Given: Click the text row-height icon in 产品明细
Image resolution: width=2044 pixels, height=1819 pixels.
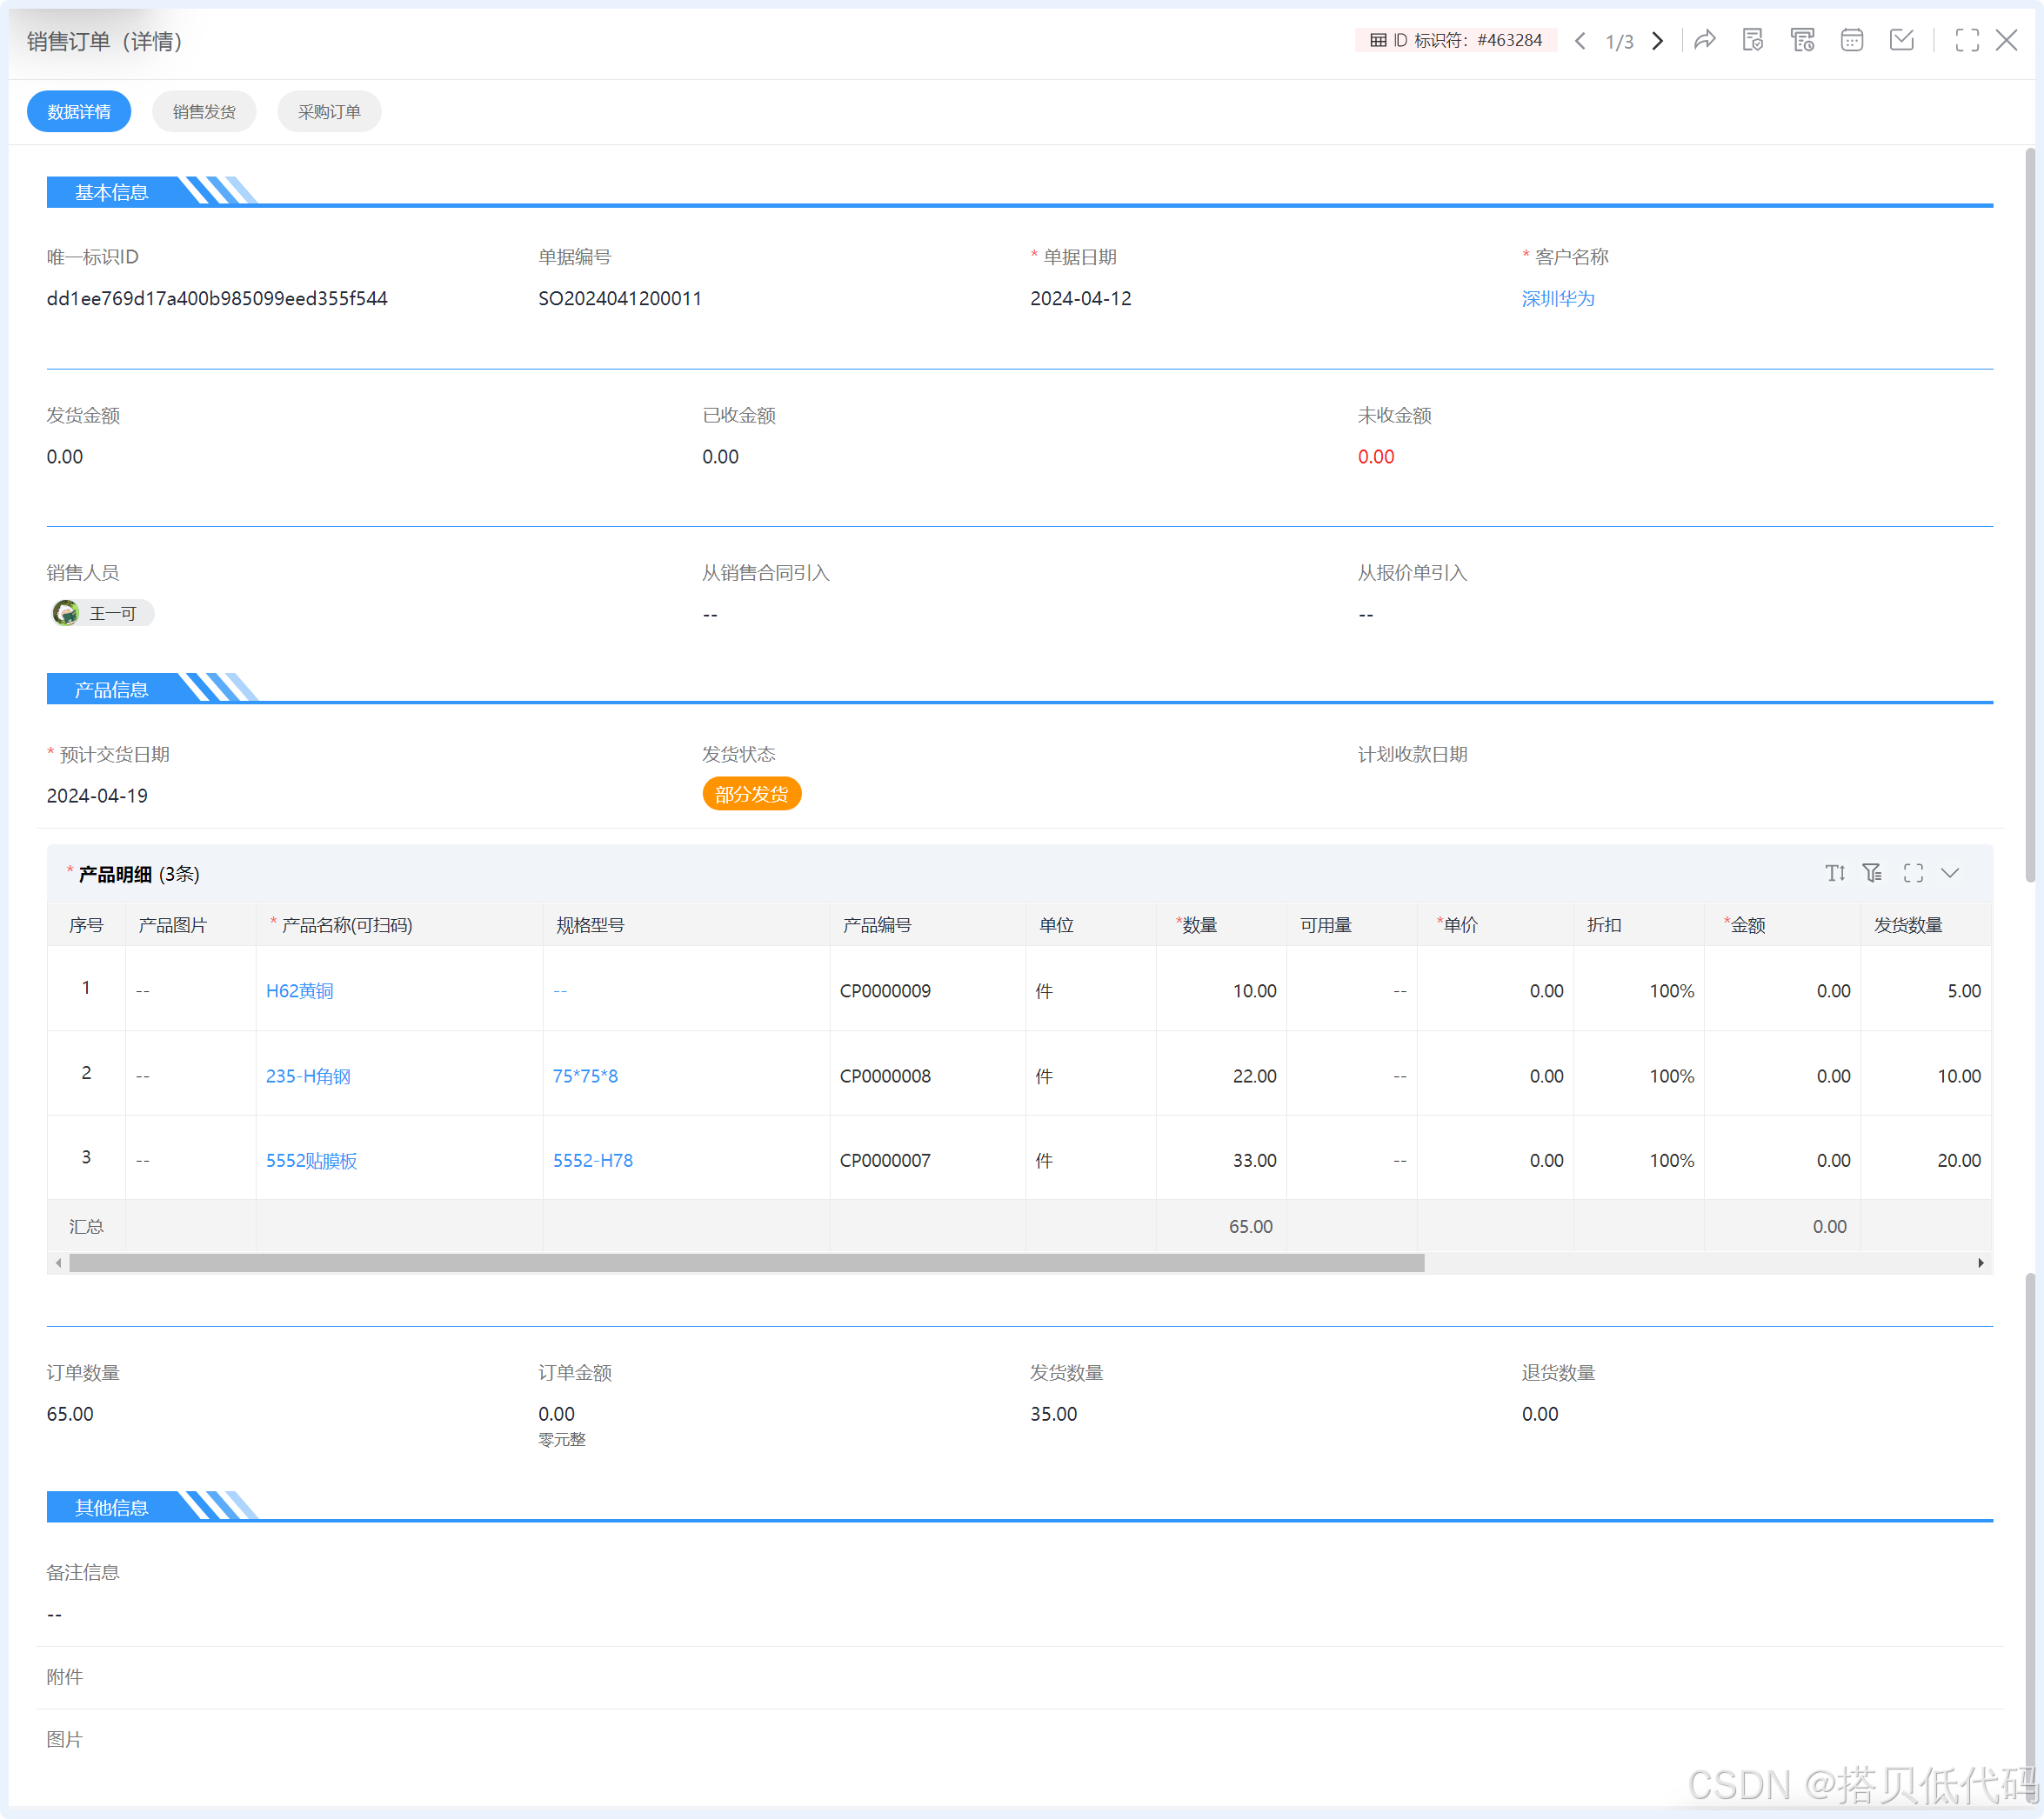Looking at the screenshot, I should click(x=1834, y=874).
